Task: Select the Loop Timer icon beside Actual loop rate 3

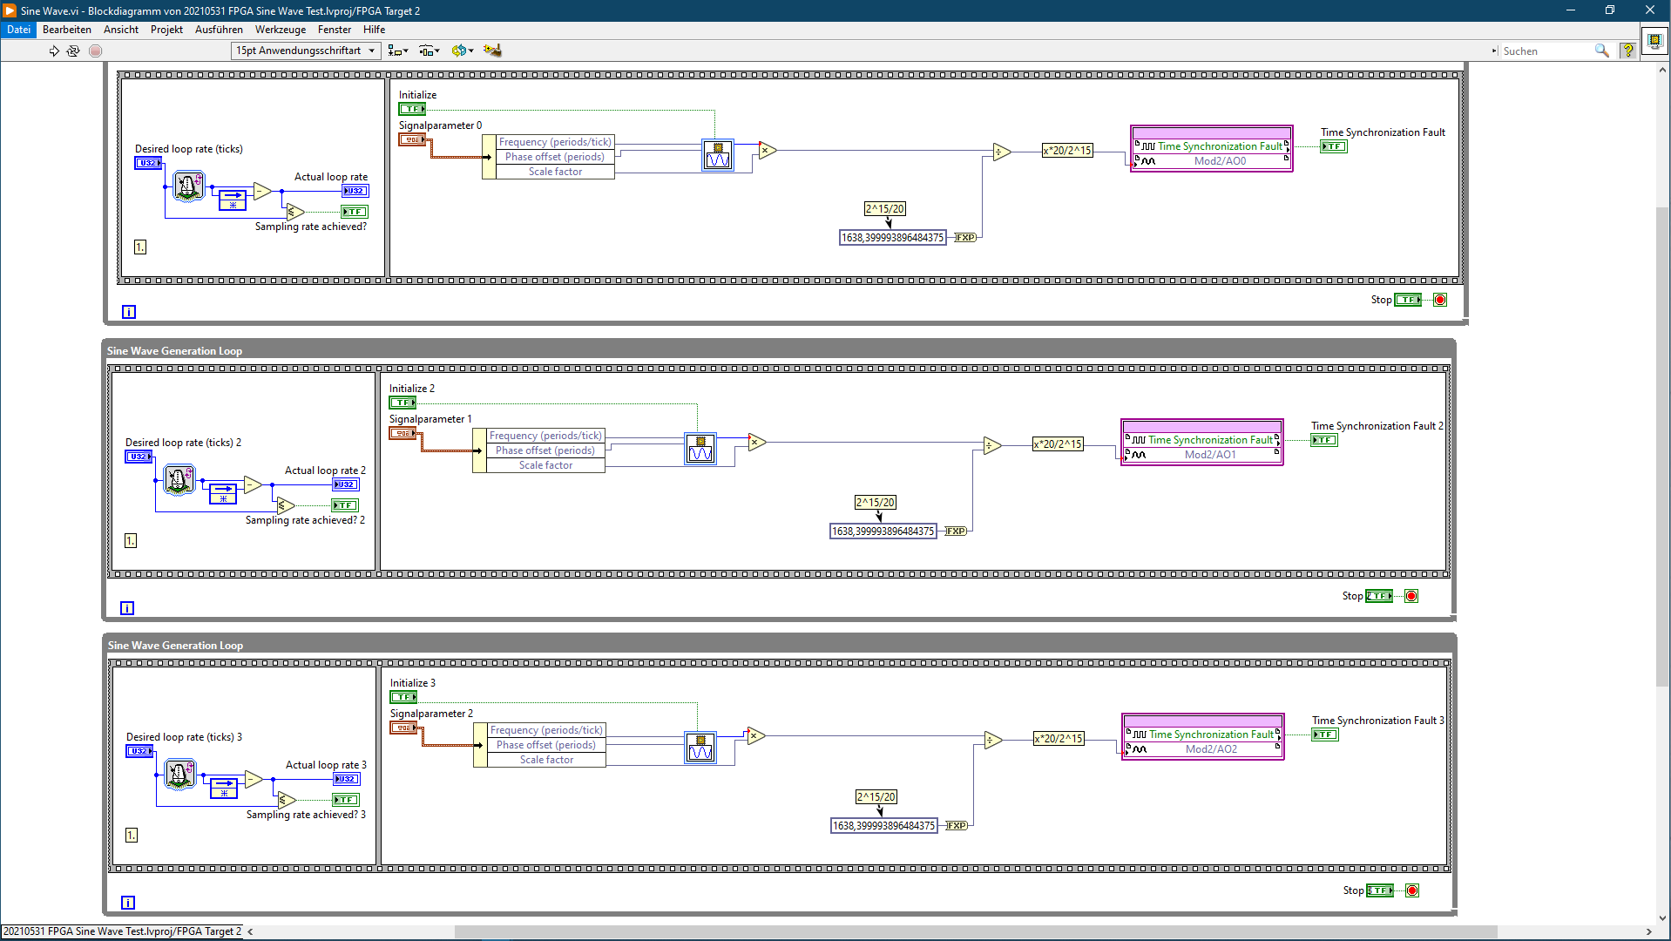Action: [179, 774]
